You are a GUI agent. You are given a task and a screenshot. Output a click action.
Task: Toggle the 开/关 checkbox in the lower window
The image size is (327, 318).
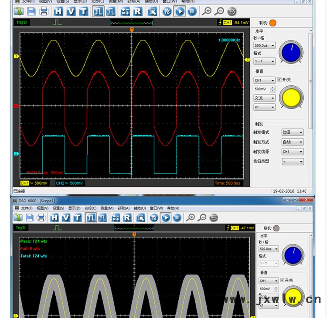282,280
